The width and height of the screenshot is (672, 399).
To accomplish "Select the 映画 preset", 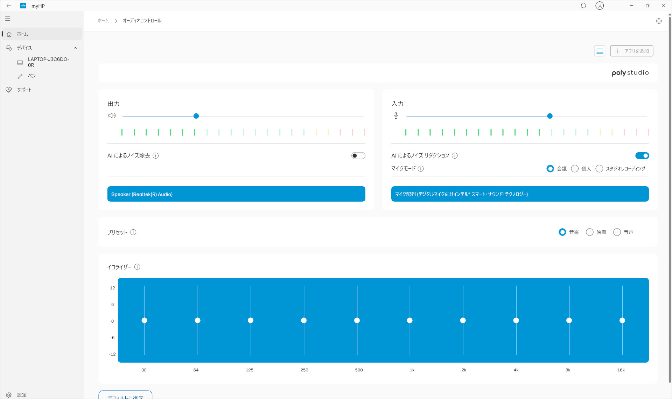I will click(590, 232).
